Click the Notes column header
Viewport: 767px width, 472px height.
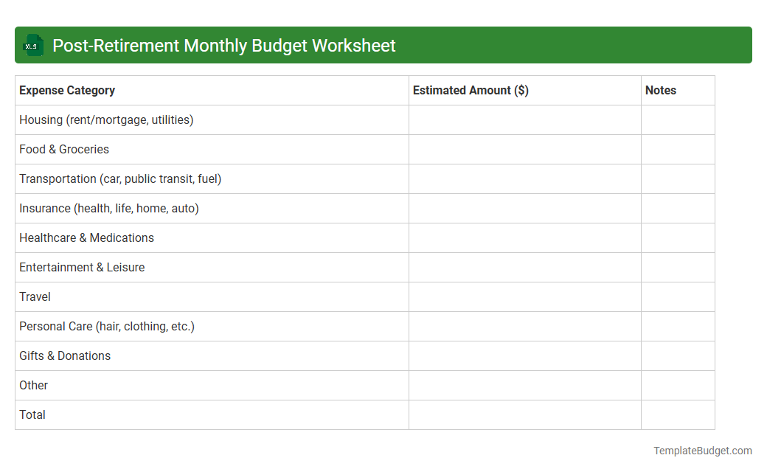click(x=660, y=90)
